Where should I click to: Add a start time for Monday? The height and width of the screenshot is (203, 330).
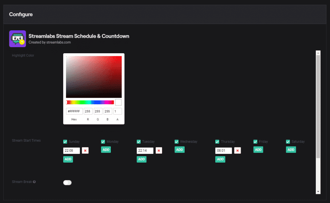tap(106, 149)
